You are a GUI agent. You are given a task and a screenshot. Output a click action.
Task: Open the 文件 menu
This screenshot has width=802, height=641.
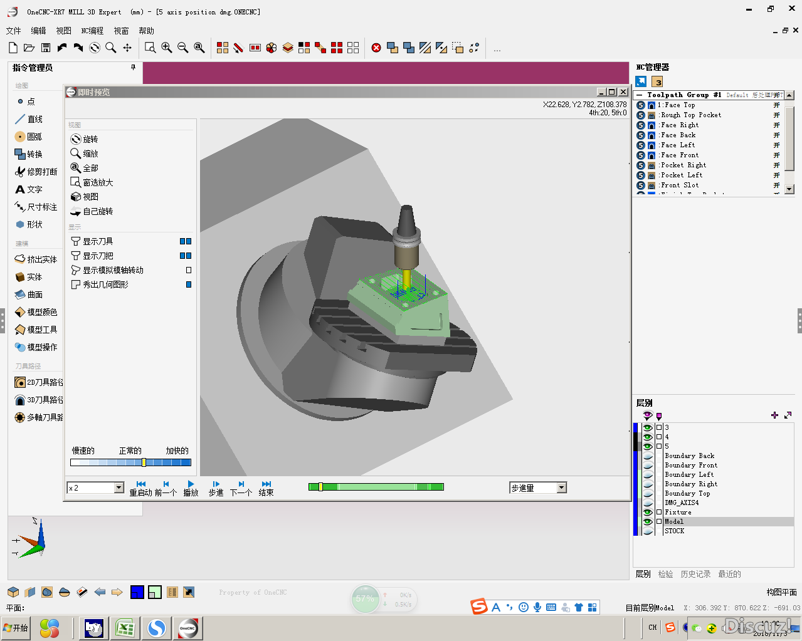[x=13, y=31]
